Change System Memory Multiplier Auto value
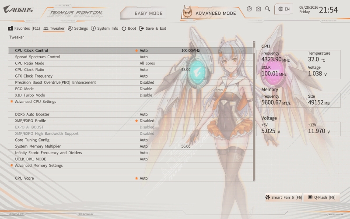The width and height of the screenshot is (350, 219). pos(144,146)
